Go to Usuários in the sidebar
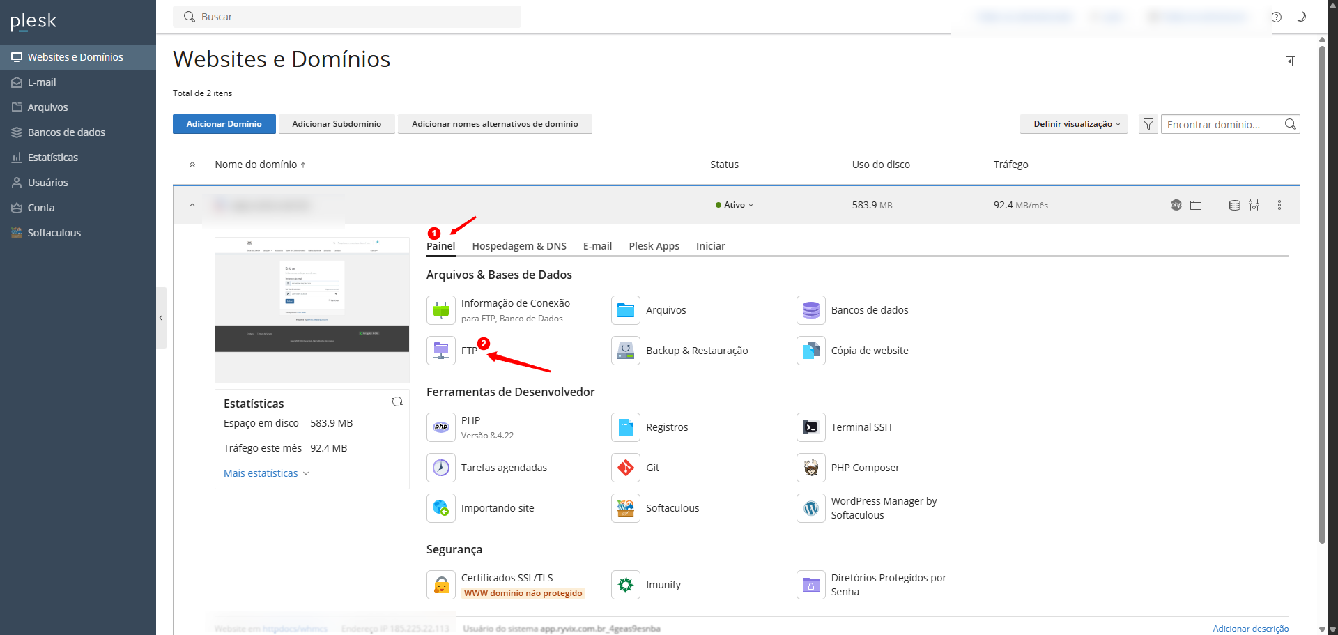 pyautogui.click(x=78, y=183)
